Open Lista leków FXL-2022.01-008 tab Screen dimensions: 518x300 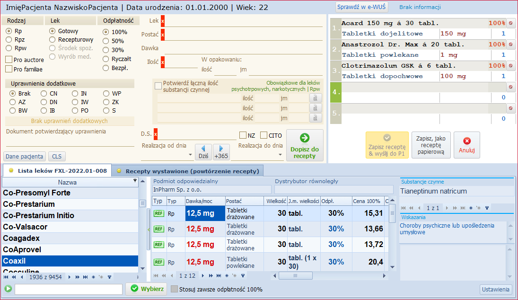58,171
